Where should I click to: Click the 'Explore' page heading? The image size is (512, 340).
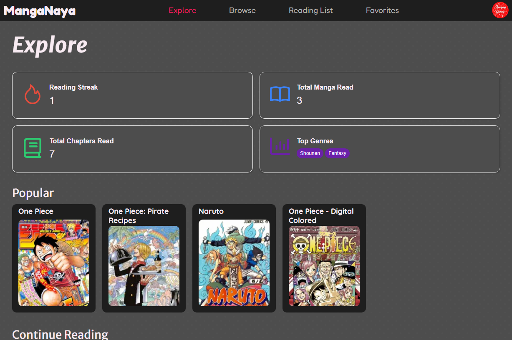click(50, 45)
